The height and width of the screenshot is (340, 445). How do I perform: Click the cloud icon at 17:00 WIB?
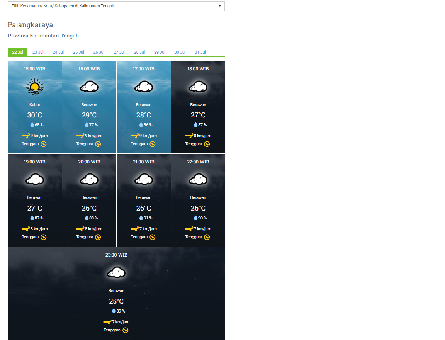pos(144,87)
